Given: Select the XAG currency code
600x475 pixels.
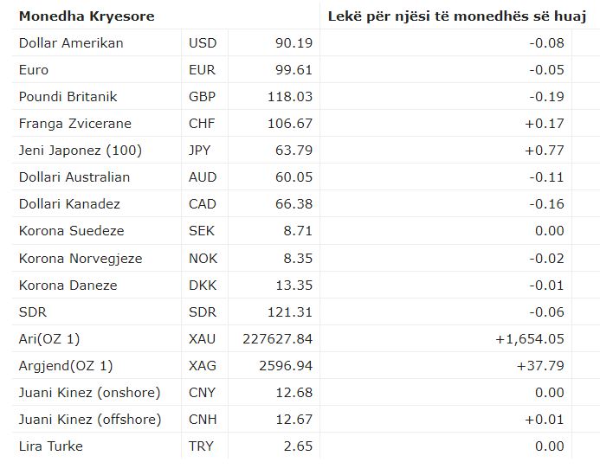Looking at the screenshot, I should coord(203,365).
